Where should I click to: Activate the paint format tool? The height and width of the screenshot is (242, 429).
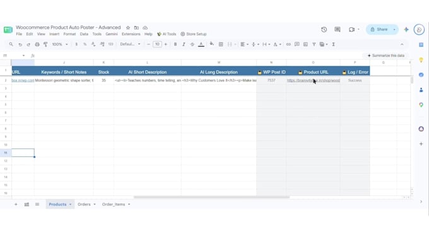click(x=45, y=44)
